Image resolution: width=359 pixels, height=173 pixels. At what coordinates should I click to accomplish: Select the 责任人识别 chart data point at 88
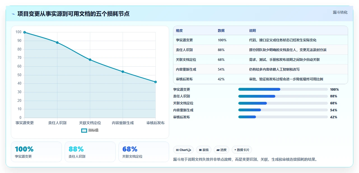click(x=57, y=43)
